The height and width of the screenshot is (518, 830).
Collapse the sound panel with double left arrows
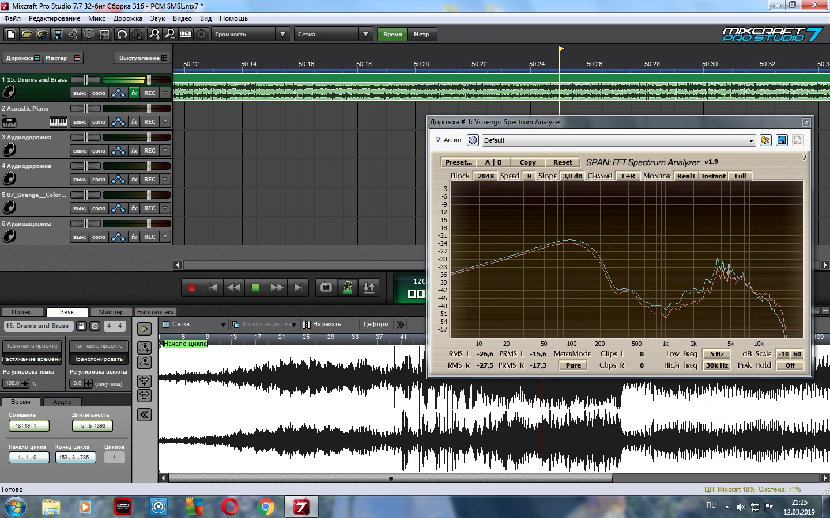point(144,414)
